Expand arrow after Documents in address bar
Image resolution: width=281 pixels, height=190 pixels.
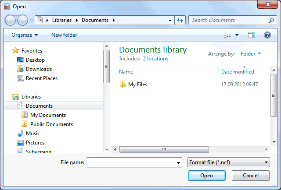[113, 20]
